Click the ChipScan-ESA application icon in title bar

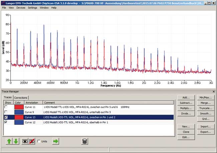3,3
